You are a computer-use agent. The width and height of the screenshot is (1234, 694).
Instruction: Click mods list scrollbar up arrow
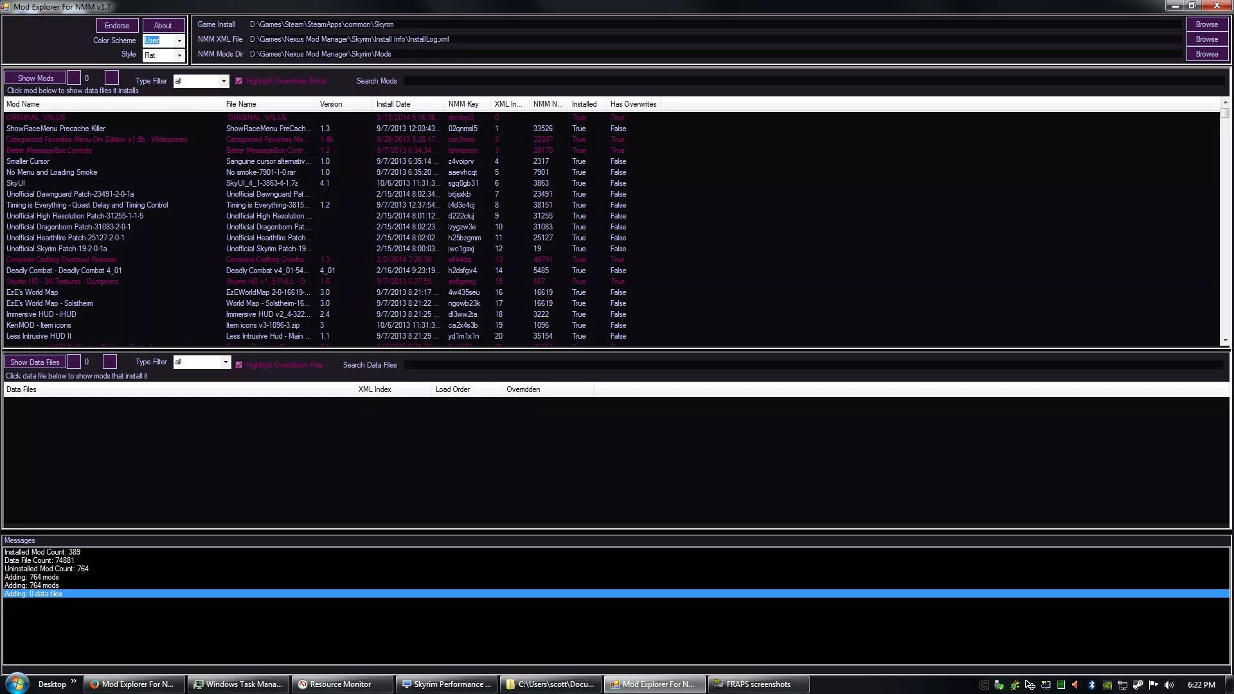1225,103
